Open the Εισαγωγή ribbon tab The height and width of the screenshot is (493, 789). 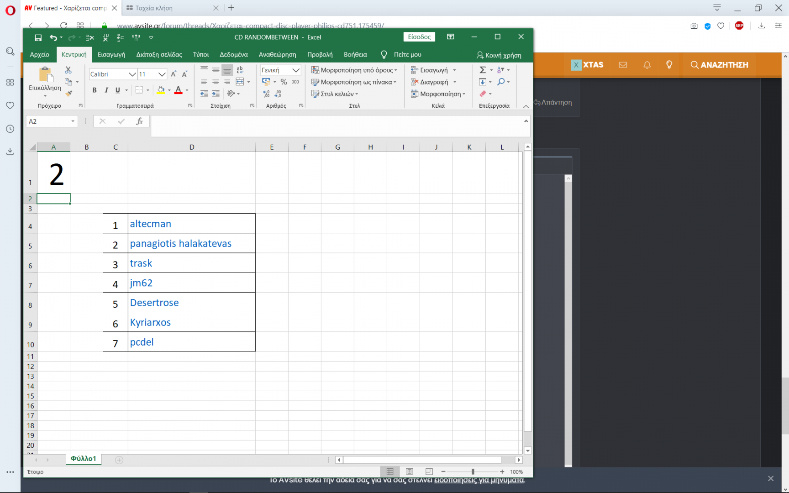pos(111,55)
